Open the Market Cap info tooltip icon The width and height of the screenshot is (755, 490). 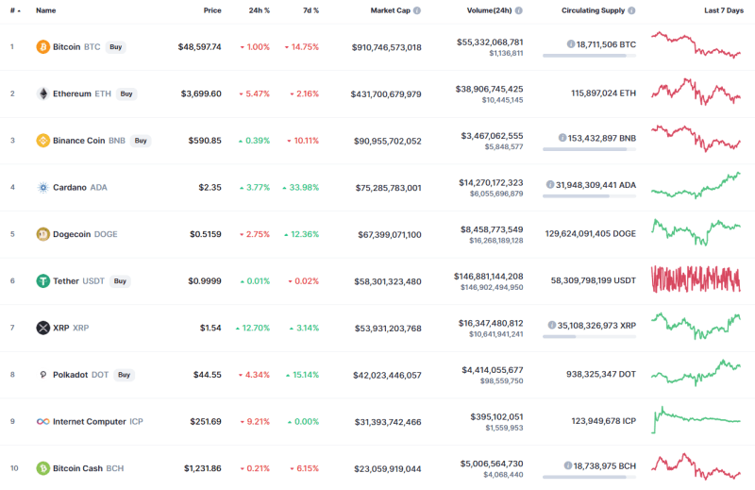[417, 10]
